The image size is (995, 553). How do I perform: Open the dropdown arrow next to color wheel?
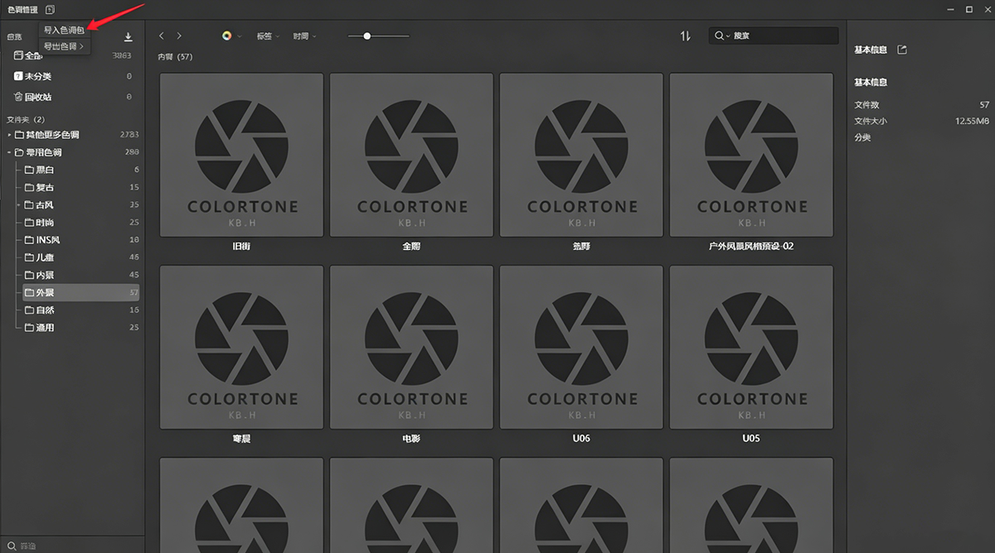point(239,36)
